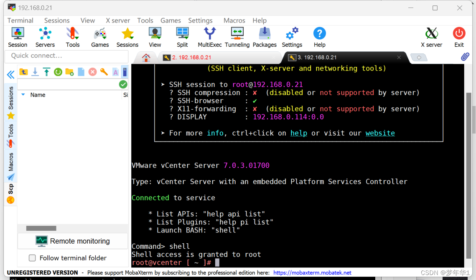Screen dimensions: 476x280
Task: Upload a file via SFTP panel
Action: 46,72
